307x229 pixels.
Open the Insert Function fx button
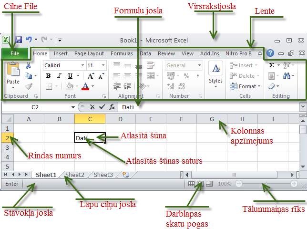112,107
